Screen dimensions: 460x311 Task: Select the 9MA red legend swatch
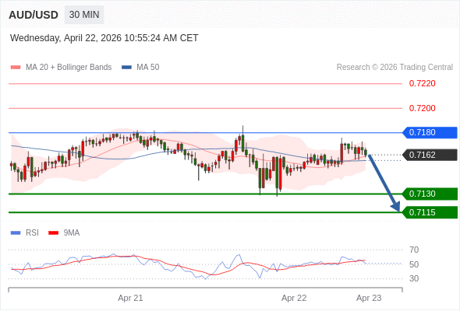point(53,233)
